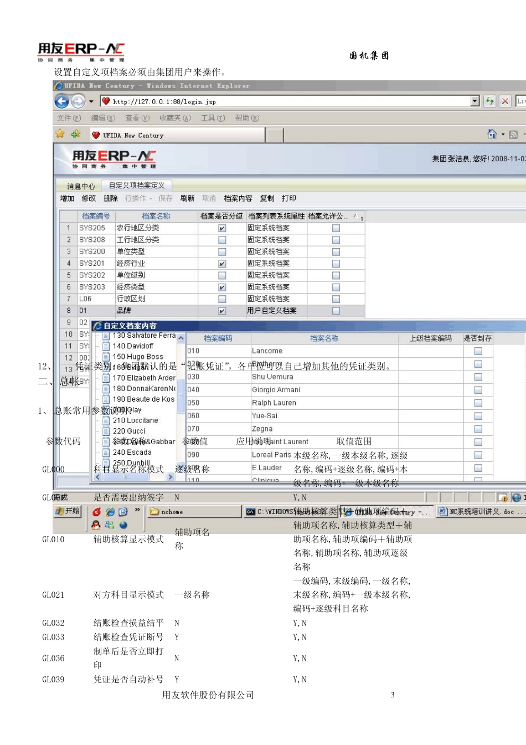526x745 pixels.
Task: Click the browser Forward arrow button
Action: 78,101
